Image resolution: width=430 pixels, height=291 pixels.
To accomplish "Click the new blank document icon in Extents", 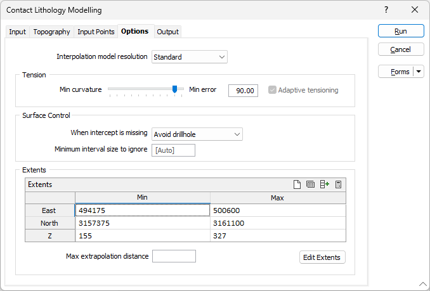I will [297, 184].
